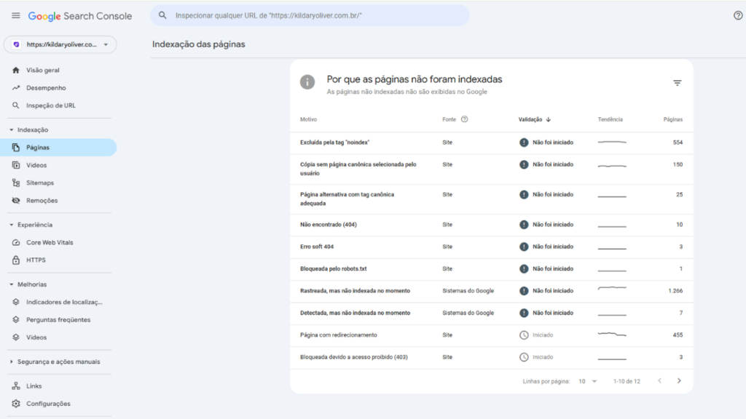
Task: Open the hamburger main menu
Action: (16, 16)
